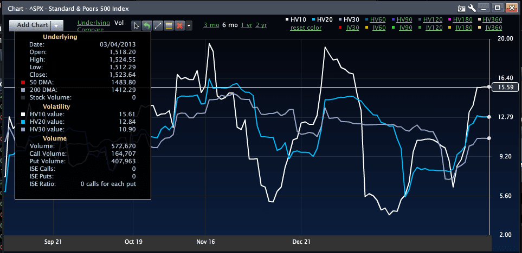The width and height of the screenshot is (522, 253).
Task: Take a chart snapshot with camera icon
Action: pyautogui.click(x=461, y=8)
